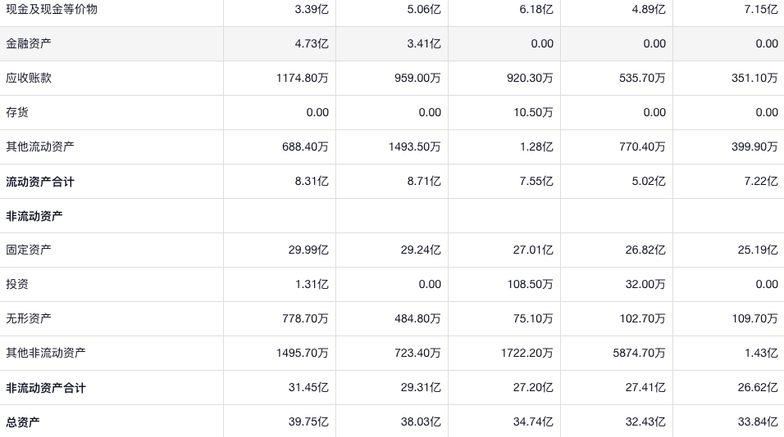Click the 10.50万 inventory cell
Image resolution: width=784 pixels, height=437 pixels.
[533, 113]
